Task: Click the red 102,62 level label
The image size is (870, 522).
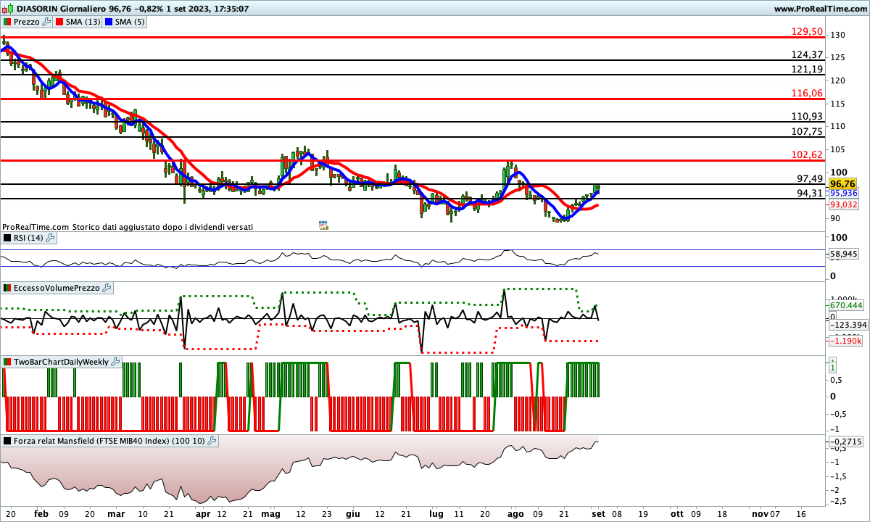Action: [807, 154]
